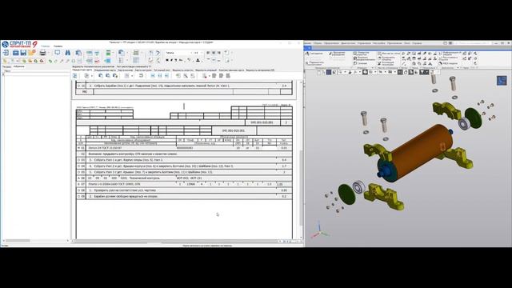
Task: Click the exit door arrow icon
Action: click(6, 53)
